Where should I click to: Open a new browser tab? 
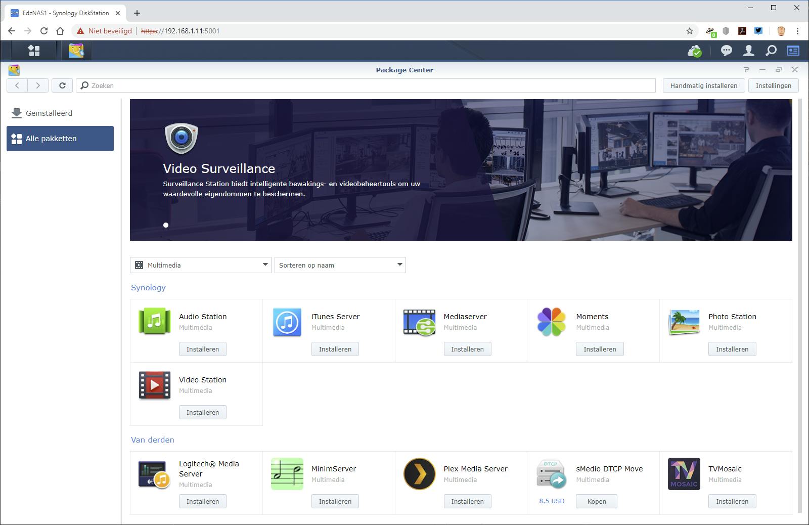[x=137, y=13]
